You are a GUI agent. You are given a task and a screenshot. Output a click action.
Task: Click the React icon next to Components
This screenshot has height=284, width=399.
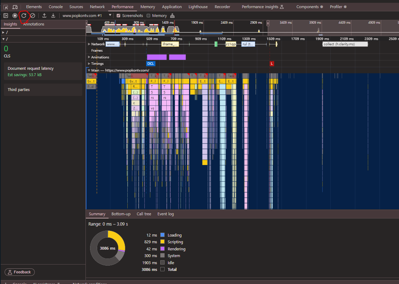322,7
